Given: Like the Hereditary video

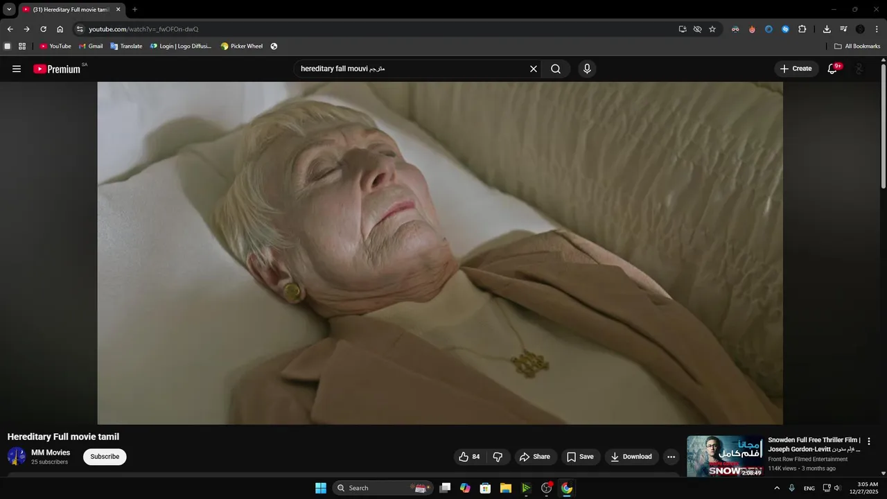Looking at the screenshot, I should 469,457.
